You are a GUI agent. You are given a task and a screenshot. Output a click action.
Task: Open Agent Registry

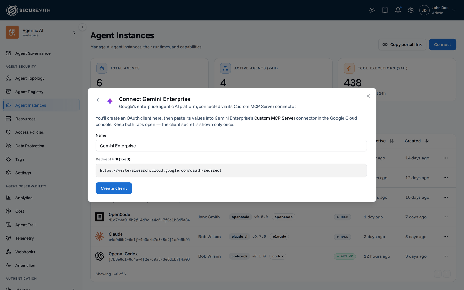click(41, 92)
